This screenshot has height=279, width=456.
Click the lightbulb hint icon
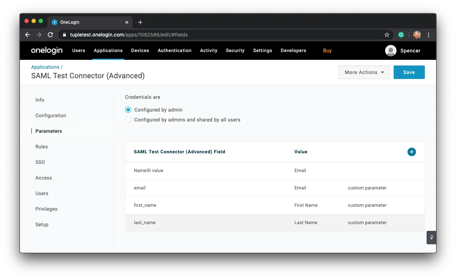(431, 237)
